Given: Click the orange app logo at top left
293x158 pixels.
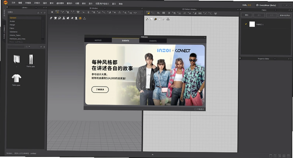Looking at the screenshot, I should [6, 3].
